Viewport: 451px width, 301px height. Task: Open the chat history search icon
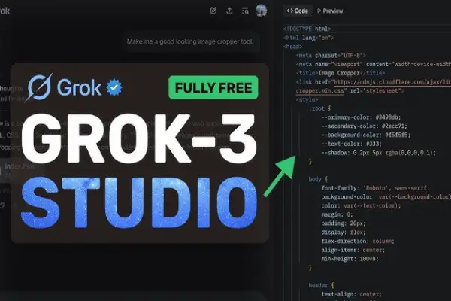[245, 11]
